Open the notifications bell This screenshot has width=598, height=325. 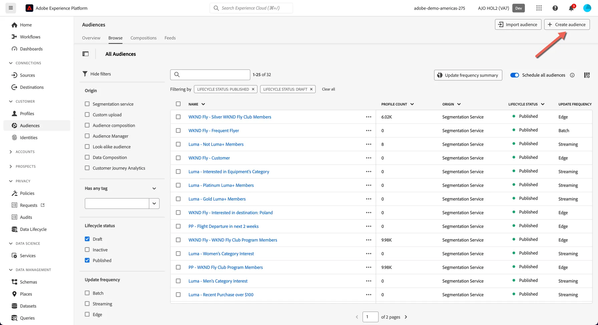(571, 8)
